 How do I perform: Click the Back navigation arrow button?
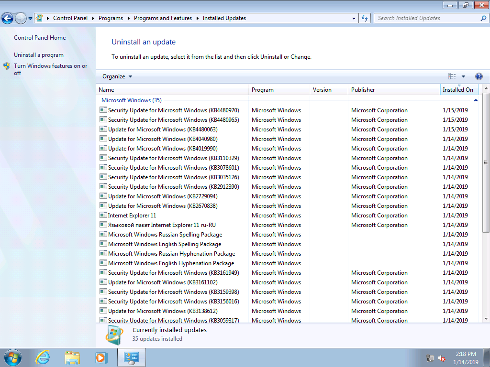pos(8,18)
